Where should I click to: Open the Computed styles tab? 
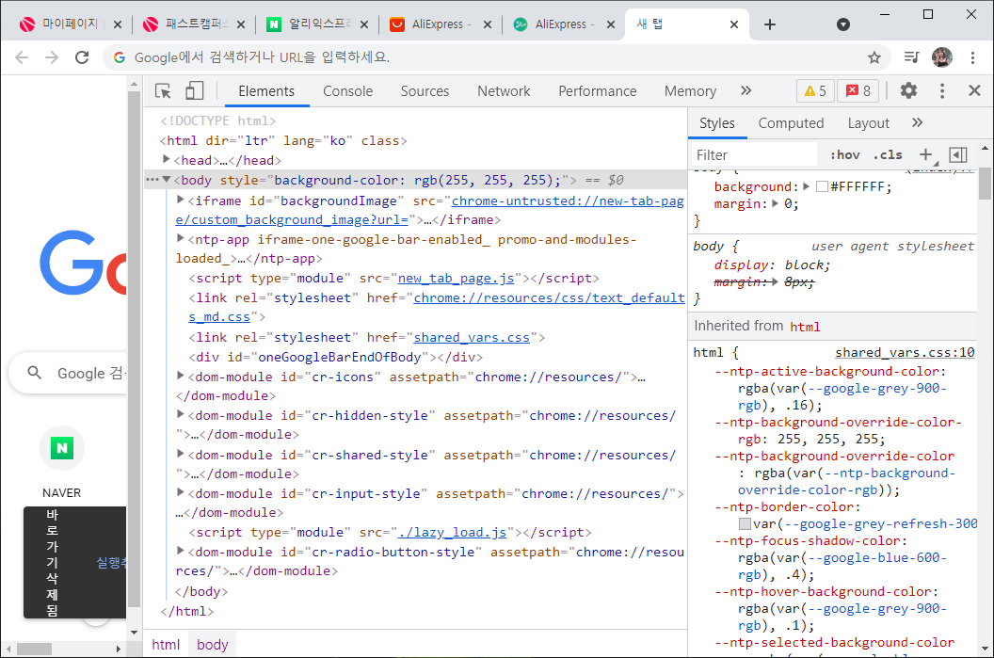coord(791,123)
